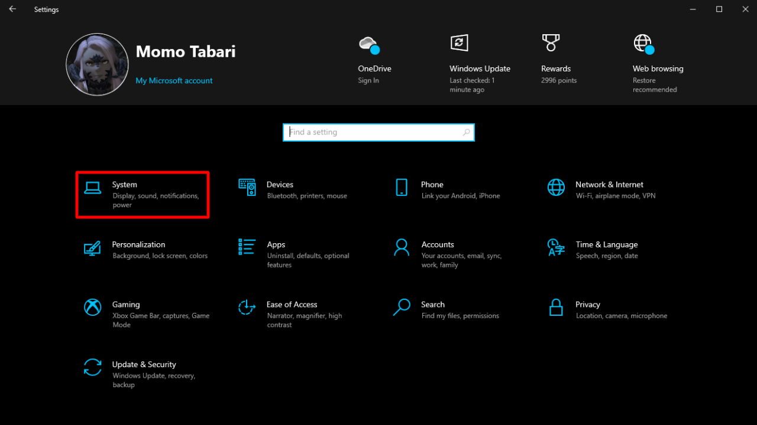Minimize the Settings window
The height and width of the screenshot is (425, 757).
pos(691,9)
